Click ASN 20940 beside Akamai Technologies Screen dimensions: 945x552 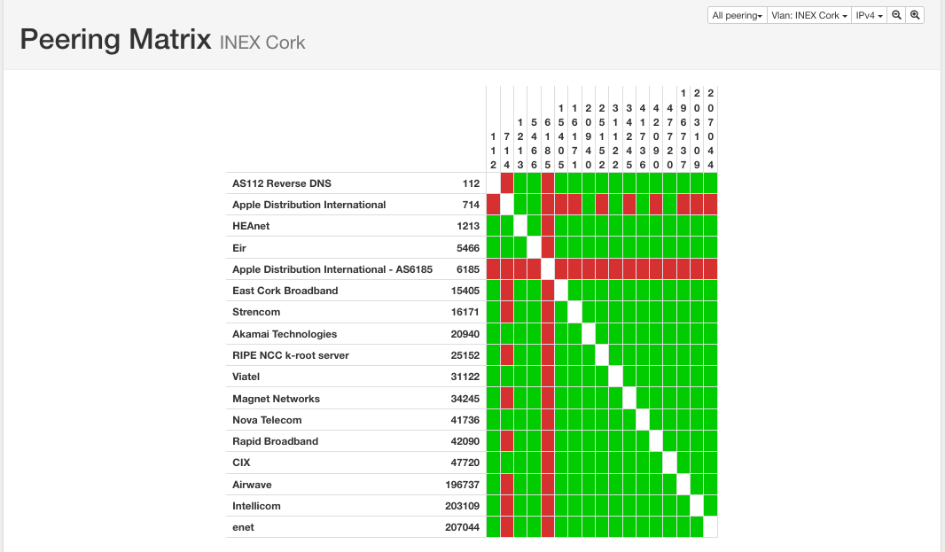tap(465, 334)
